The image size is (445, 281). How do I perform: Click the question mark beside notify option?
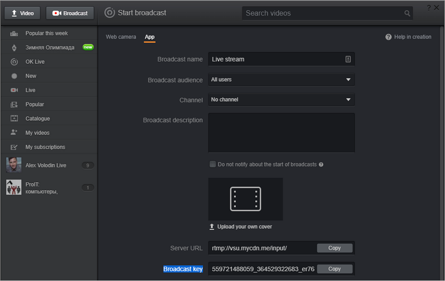[322, 165]
